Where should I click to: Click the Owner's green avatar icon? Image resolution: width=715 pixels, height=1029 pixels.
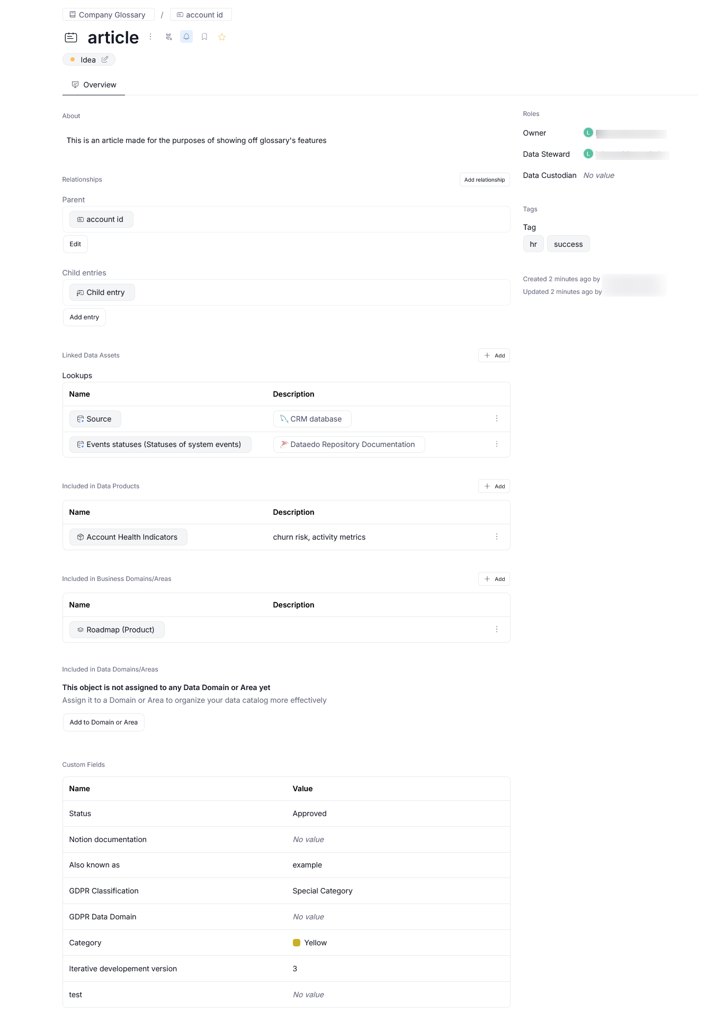tap(588, 133)
